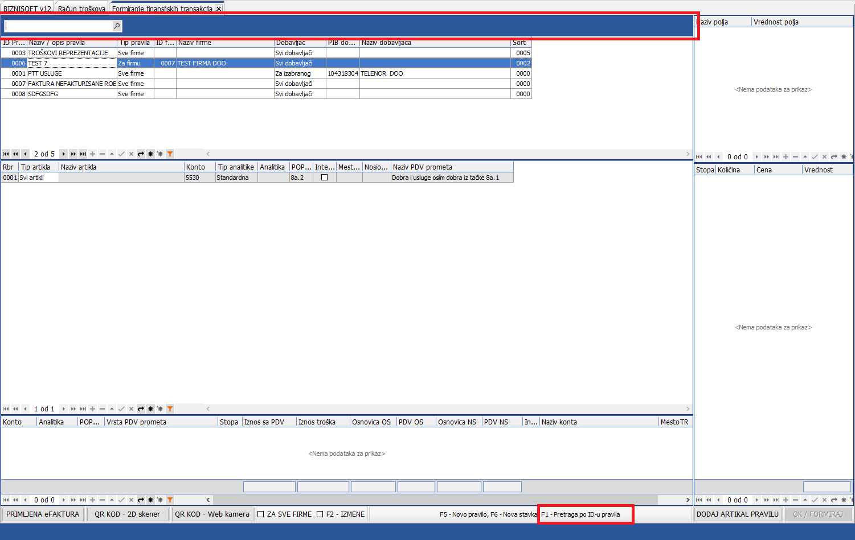This screenshot has height=540, width=855.
Task: Close the Formiranje finansijskih transakcija tab
Action: 219,9
